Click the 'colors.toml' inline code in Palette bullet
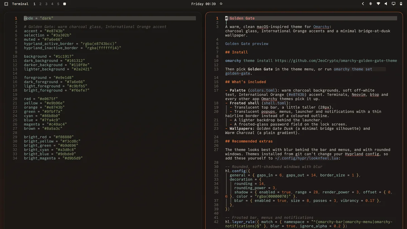This screenshot has height=229, width=407. pyautogui.click(x=263, y=91)
